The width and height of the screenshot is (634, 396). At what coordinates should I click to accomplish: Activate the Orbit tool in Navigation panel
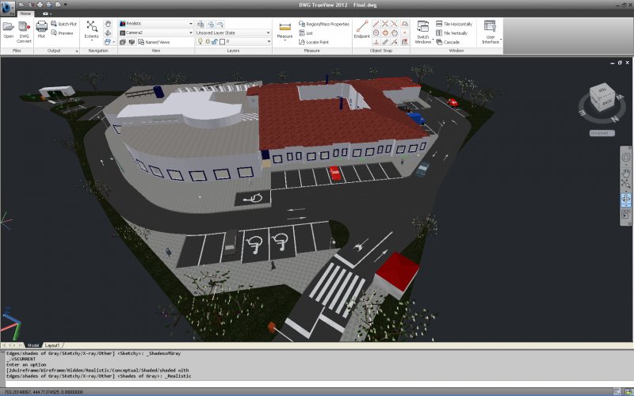point(108,32)
